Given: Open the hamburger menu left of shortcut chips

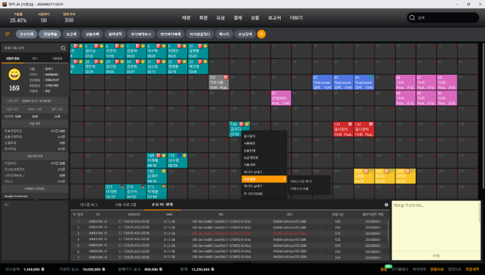Looking at the screenshot, I should click(x=8, y=34).
